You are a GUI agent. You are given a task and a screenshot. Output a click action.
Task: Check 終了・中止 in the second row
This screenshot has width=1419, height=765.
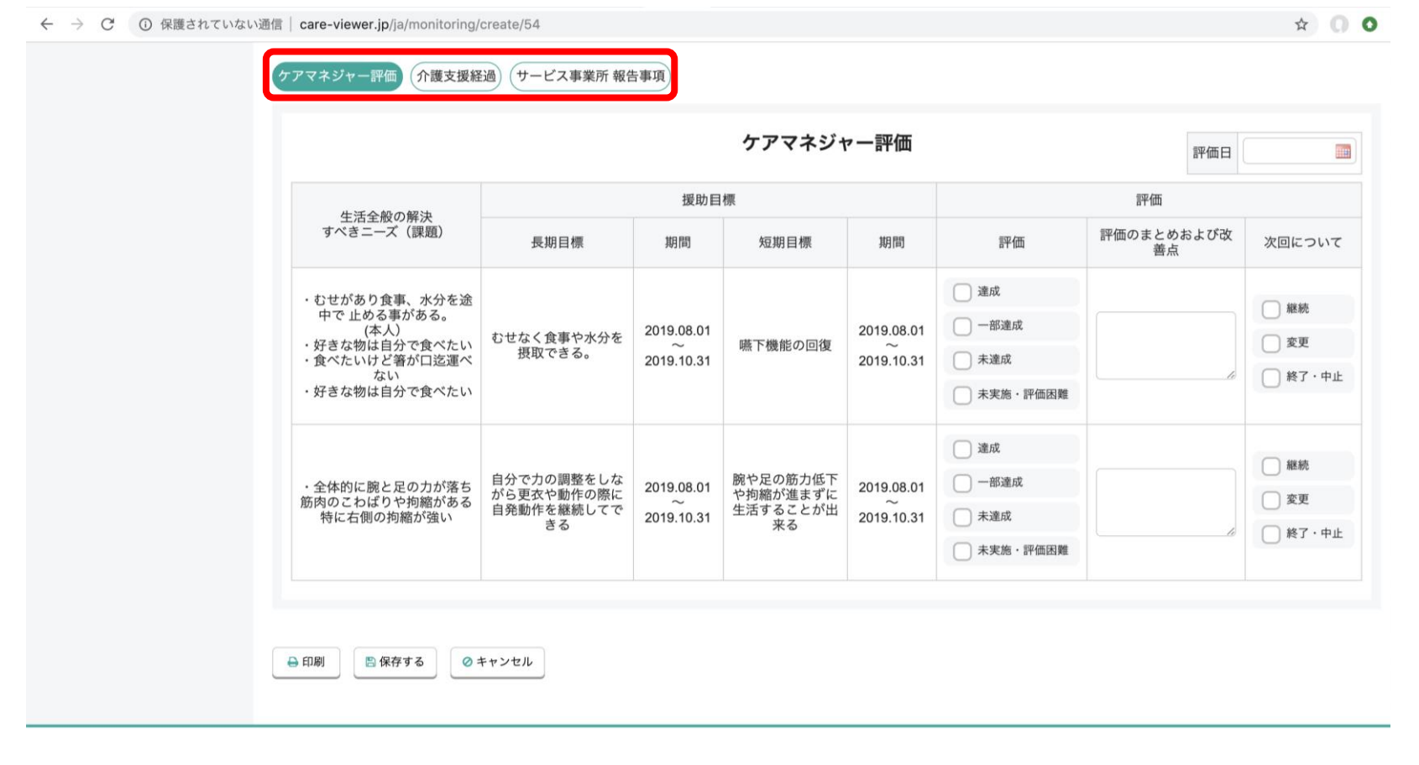point(1271,534)
